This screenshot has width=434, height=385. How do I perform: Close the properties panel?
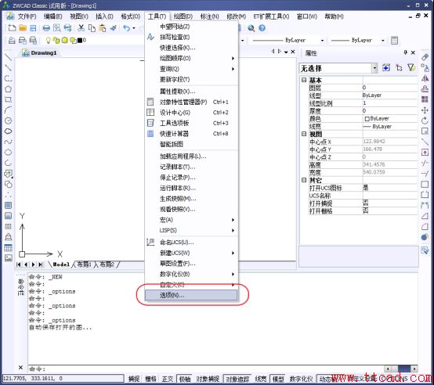[413, 52]
